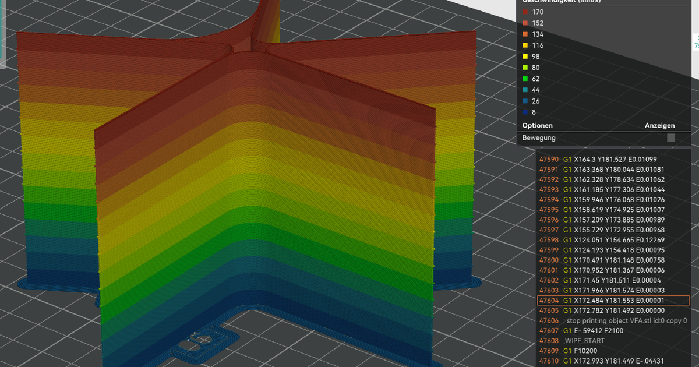This screenshot has height=367, width=699.
Task: Toggle the Bewegung display checkbox
Action: click(x=671, y=138)
